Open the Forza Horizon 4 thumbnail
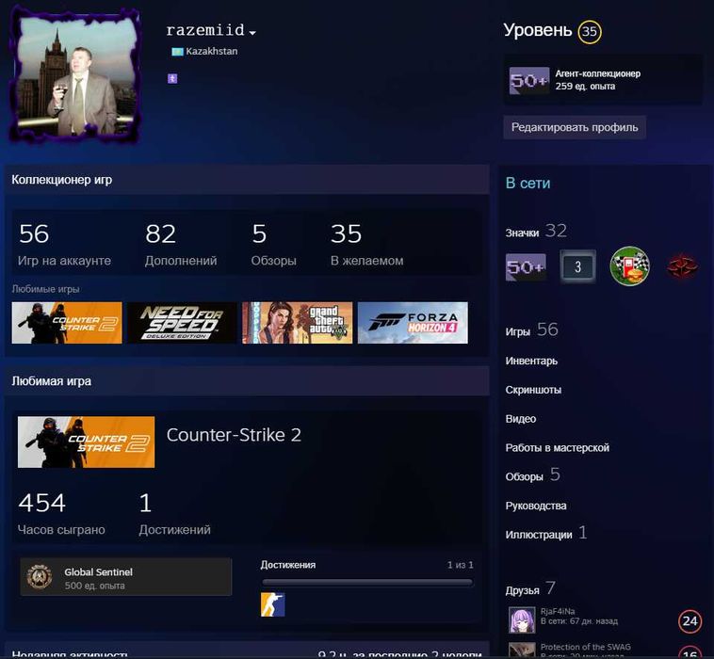Screen dimensions: 714x659 [x=413, y=323]
